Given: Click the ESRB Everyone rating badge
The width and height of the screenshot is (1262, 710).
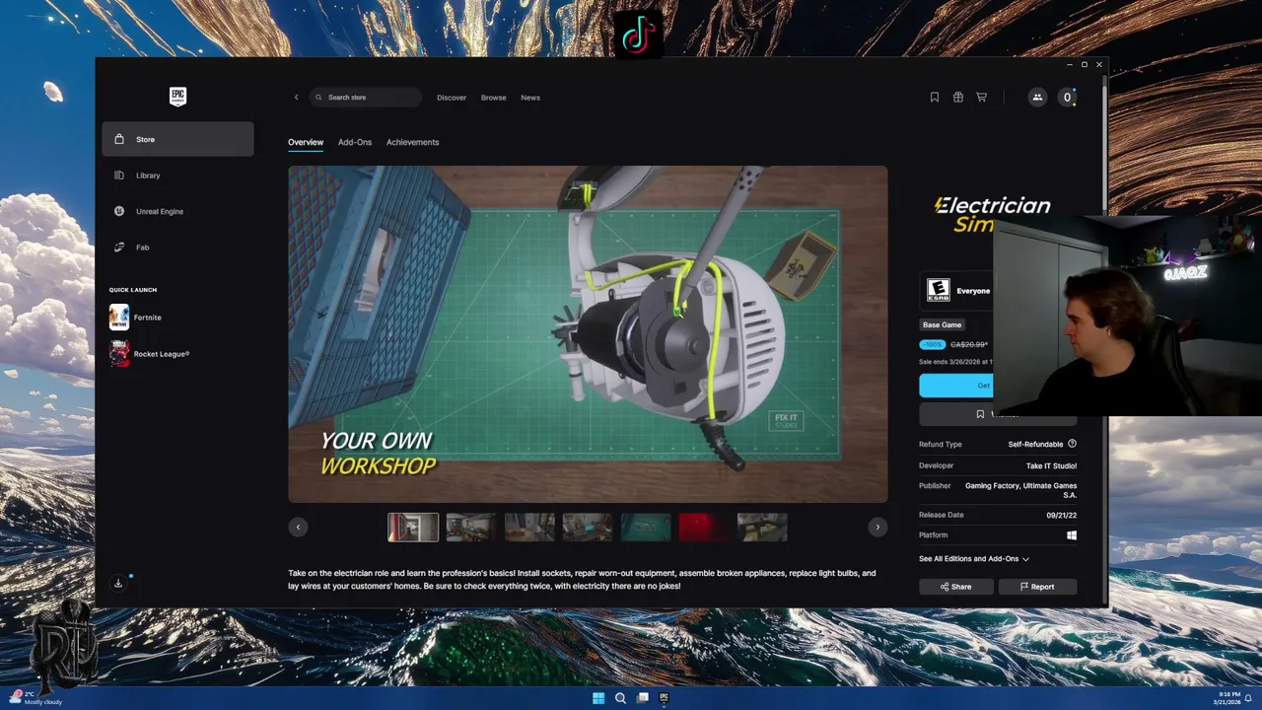Looking at the screenshot, I should [938, 290].
